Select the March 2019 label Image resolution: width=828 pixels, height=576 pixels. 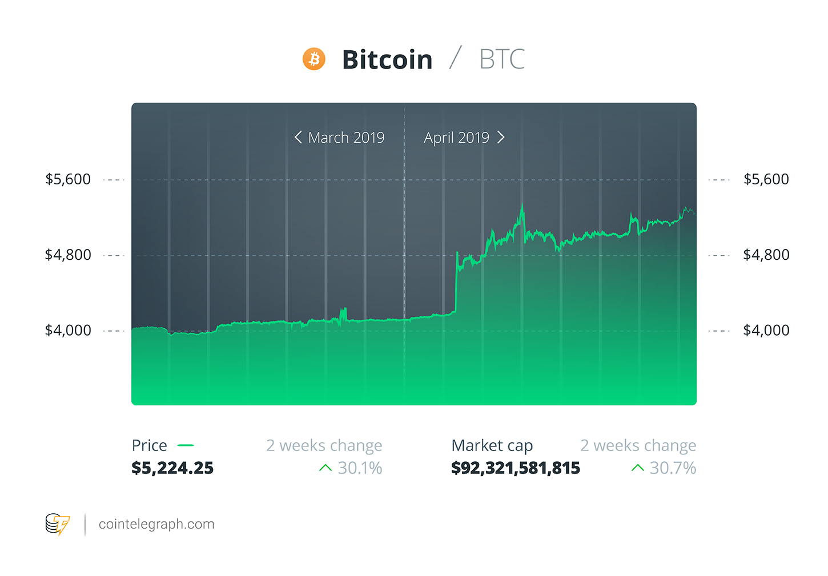pyautogui.click(x=346, y=138)
